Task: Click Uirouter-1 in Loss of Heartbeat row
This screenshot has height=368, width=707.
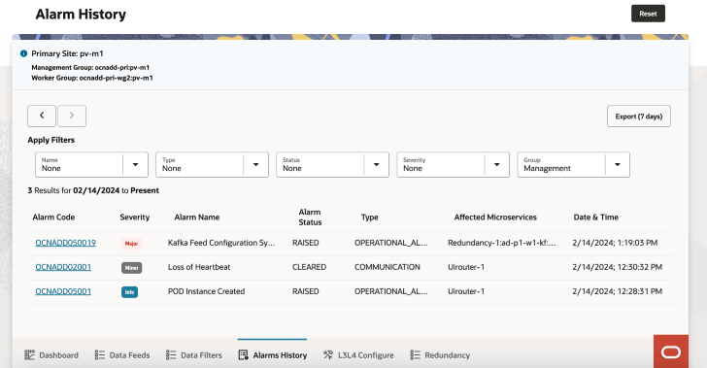Action: tap(466, 267)
